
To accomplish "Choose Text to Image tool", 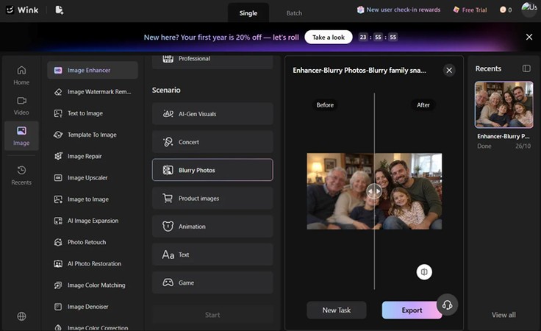I will [93, 113].
